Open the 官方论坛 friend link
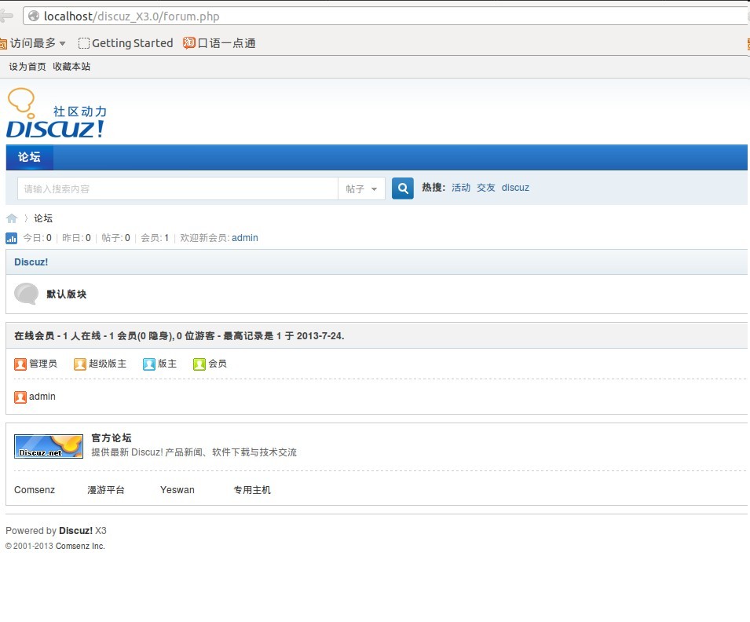This screenshot has width=750, height=622. tap(112, 437)
